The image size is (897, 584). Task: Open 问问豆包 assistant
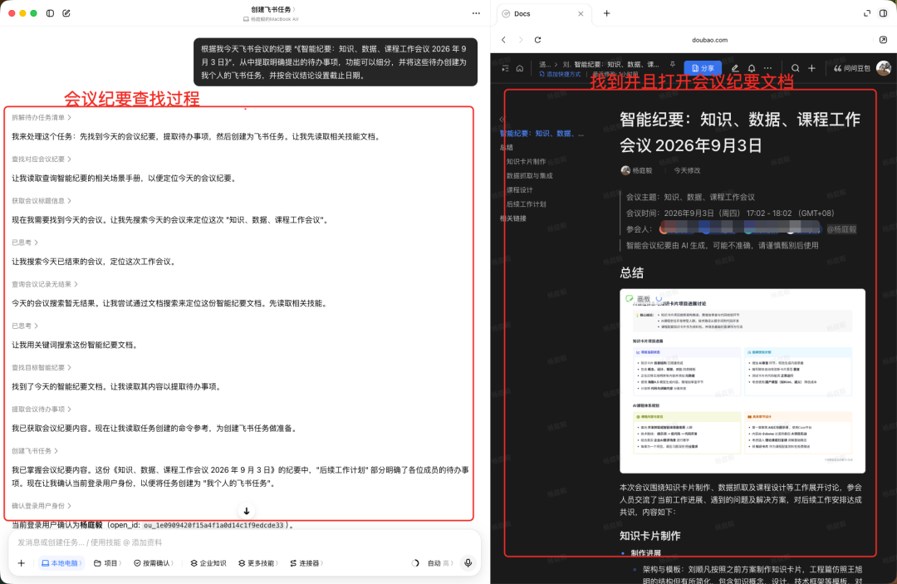pos(852,68)
